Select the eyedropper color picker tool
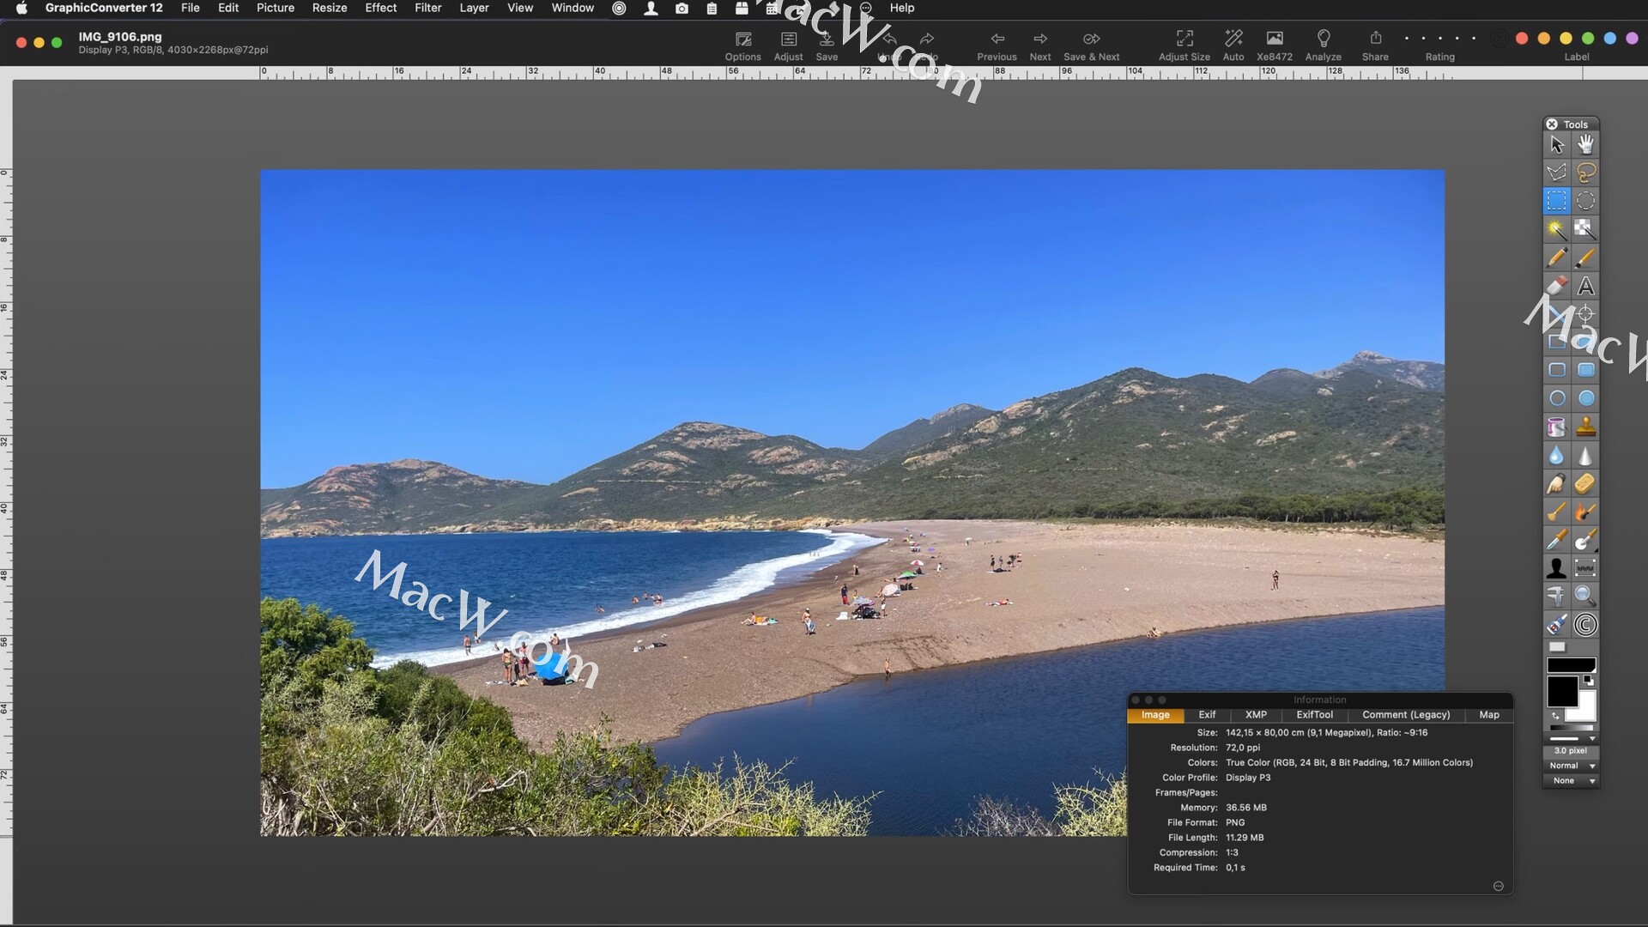 pyautogui.click(x=1557, y=540)
